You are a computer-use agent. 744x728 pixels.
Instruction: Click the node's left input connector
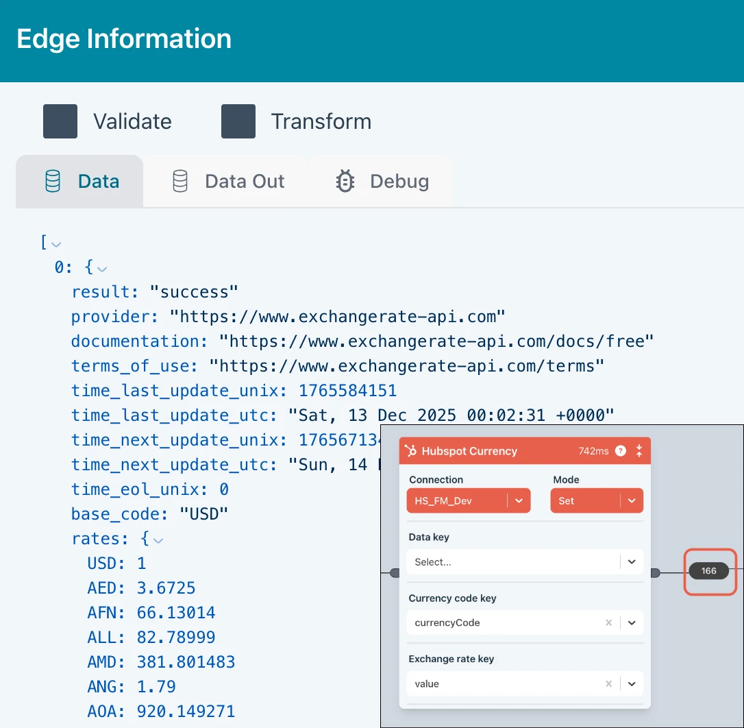394,572
